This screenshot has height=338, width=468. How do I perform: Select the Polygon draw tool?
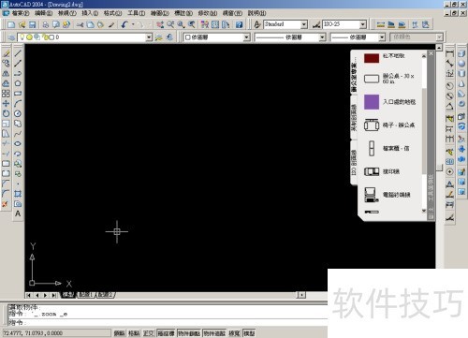point(18,83)
